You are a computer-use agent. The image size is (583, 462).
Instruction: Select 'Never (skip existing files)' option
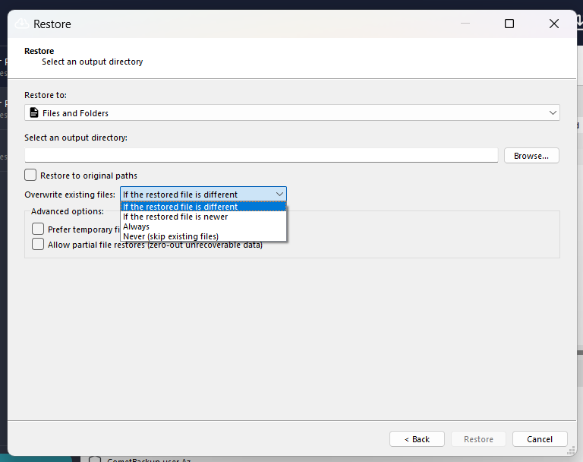(171, 236)
